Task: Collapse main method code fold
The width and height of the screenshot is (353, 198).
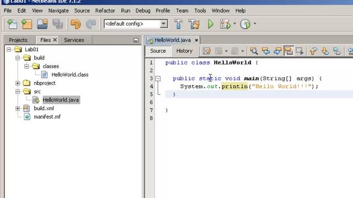Action: point(158,79)
